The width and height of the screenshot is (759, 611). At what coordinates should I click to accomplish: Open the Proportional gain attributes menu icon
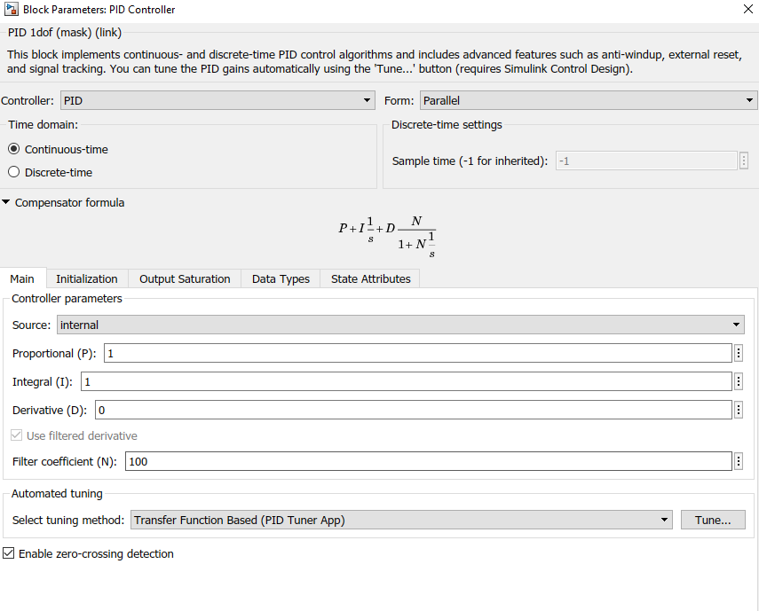tap(739, 354)
